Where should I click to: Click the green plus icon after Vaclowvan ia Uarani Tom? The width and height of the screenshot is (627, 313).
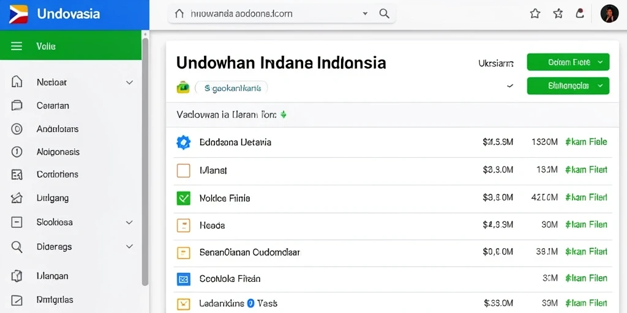pos(283,115)
